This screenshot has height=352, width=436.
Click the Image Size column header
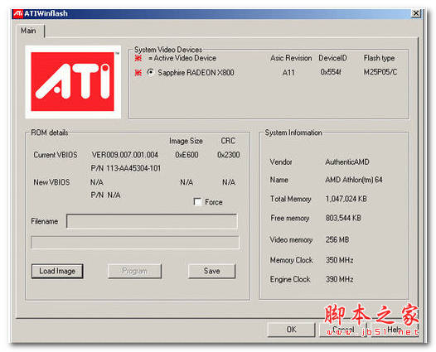tap(186, 141)
